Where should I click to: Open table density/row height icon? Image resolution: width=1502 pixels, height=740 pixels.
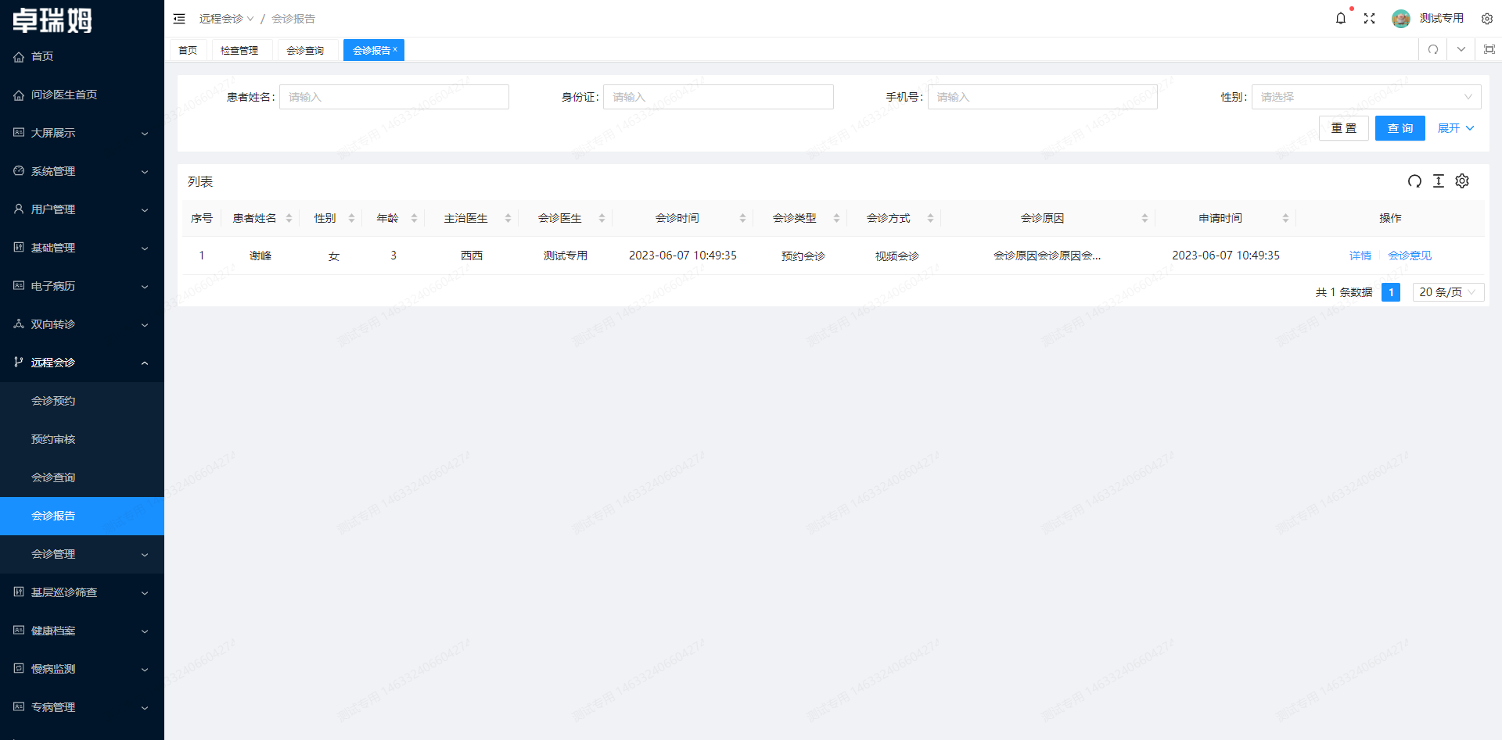pyautogui.click(x=1438, y=181)
